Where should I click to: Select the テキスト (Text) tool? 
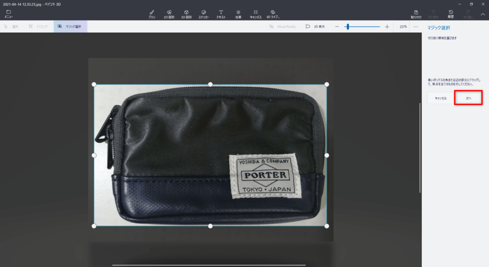[x=221, y=14]
